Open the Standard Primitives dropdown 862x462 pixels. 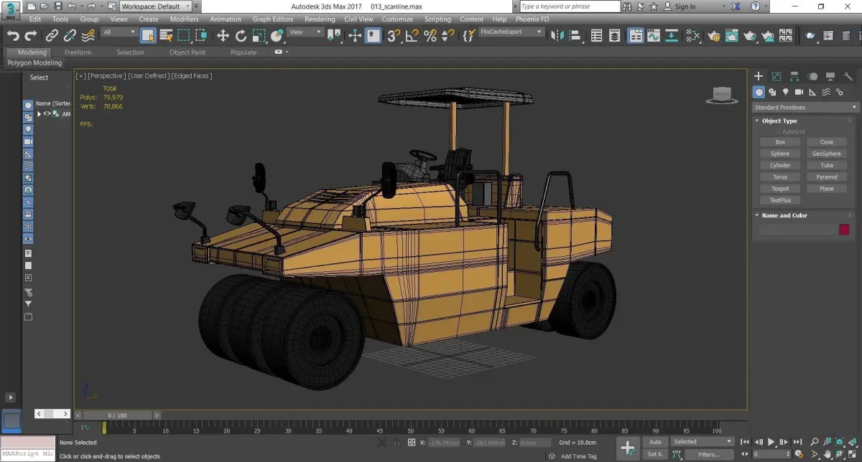[805, 108]
